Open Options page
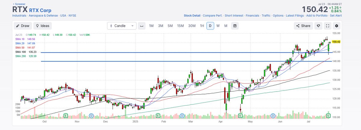The height and width of the screenshot is (130, 361). pyautogui.click(x=278, y=15)
